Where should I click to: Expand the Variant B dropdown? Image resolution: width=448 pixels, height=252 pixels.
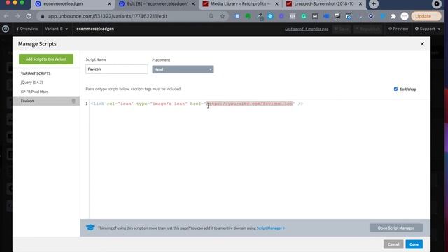(x=57, y=29)
